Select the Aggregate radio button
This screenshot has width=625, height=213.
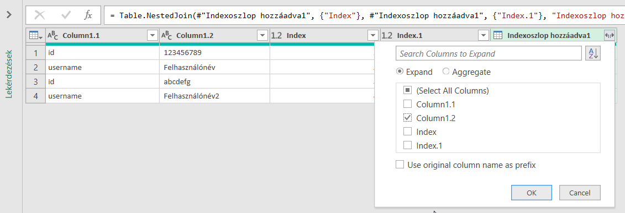click(x=446, y=72)
